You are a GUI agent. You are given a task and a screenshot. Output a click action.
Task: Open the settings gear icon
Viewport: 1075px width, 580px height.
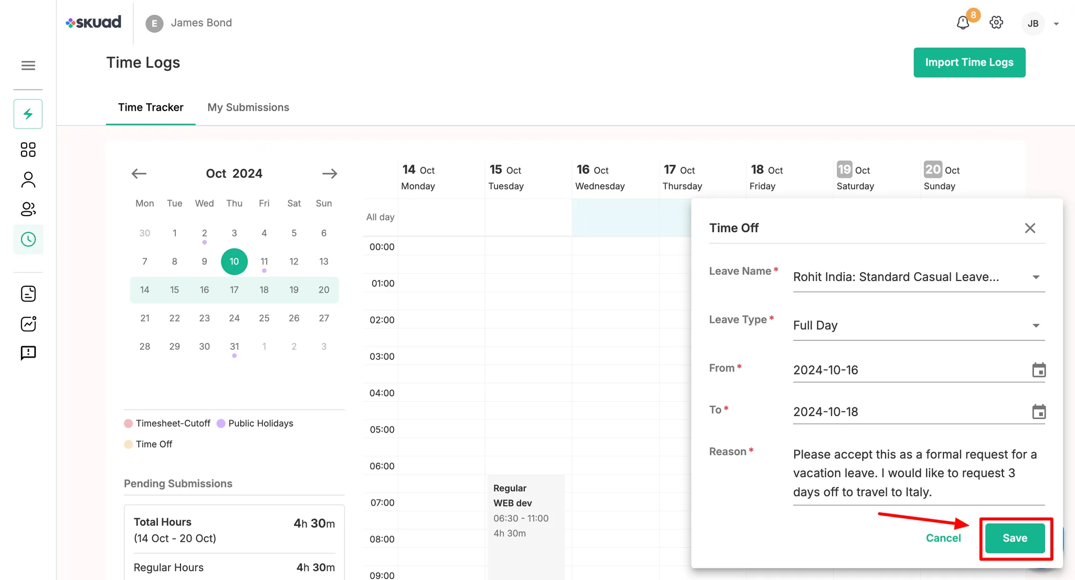[996, 23]
